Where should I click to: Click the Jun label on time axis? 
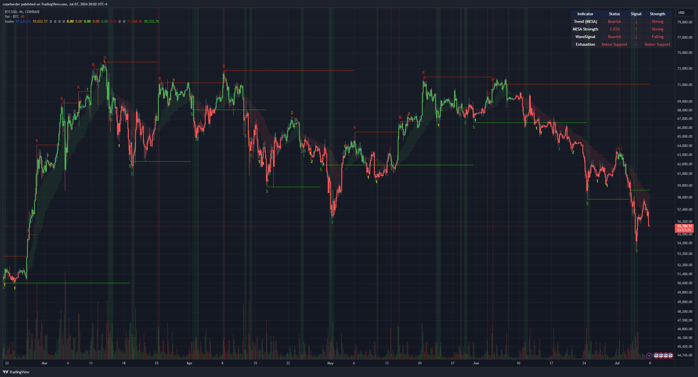pyautogui.click(x=476, y=363)
